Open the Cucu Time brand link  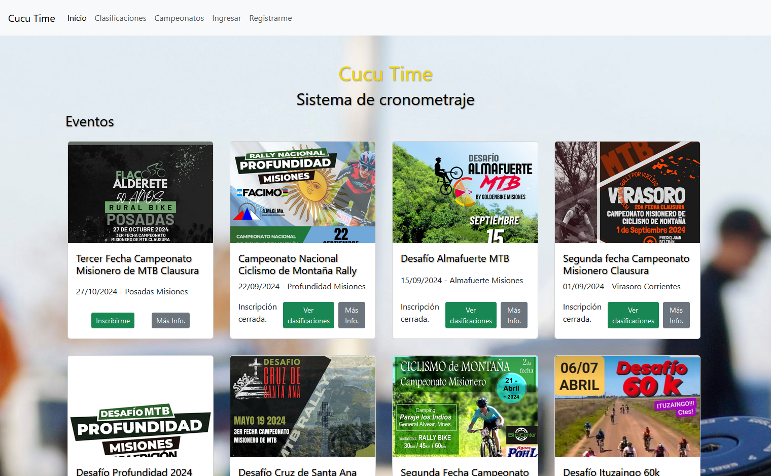click(31, 18)
